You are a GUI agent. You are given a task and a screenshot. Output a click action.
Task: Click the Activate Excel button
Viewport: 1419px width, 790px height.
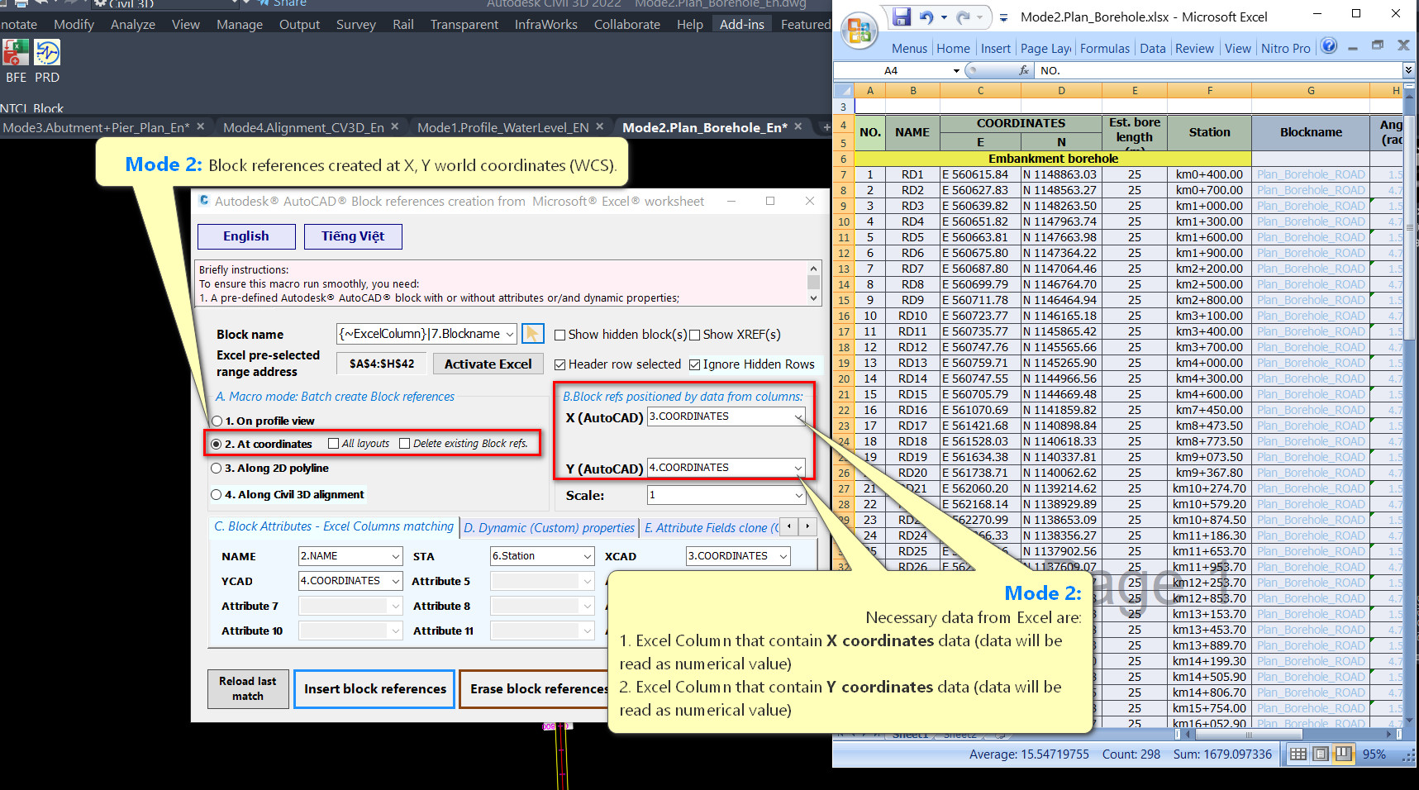(488, 364)
